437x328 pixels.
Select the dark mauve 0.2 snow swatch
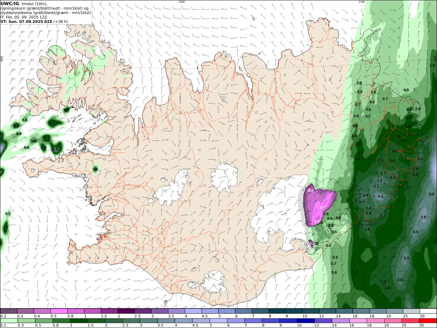click(x=9, y=311)
